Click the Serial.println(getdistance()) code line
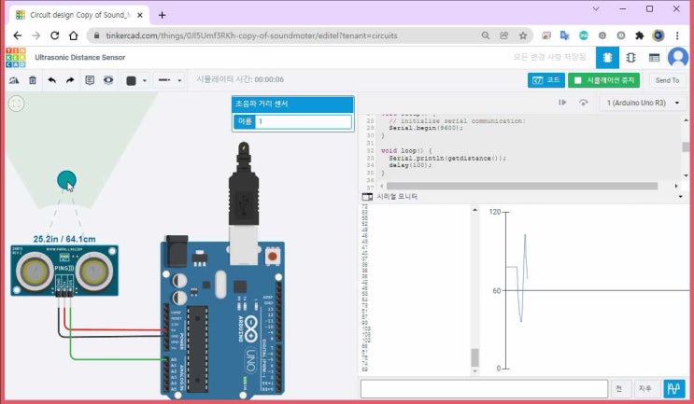This screenshot has height=404, width=694. (447, 158)
